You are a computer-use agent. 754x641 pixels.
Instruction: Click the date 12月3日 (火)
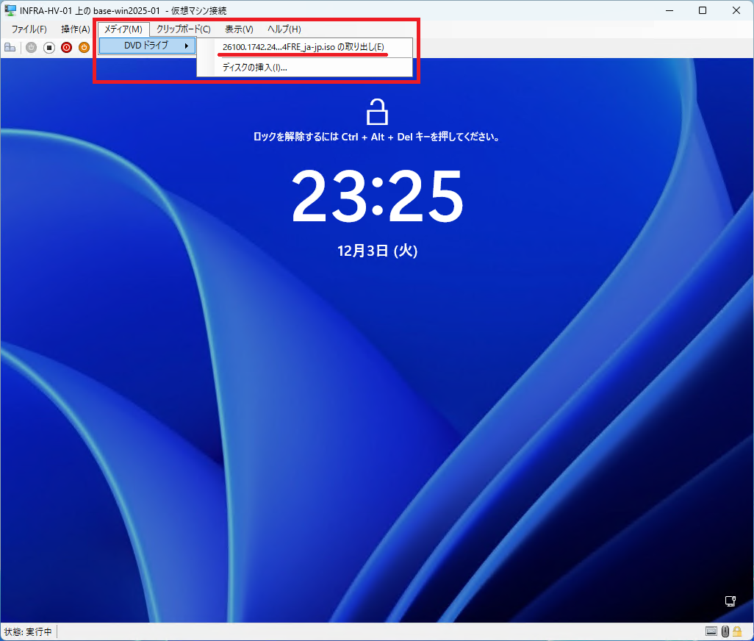click(x=378, y=251)
